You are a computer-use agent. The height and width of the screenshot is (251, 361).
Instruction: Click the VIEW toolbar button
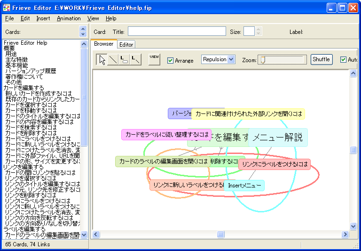click(154, 60)
